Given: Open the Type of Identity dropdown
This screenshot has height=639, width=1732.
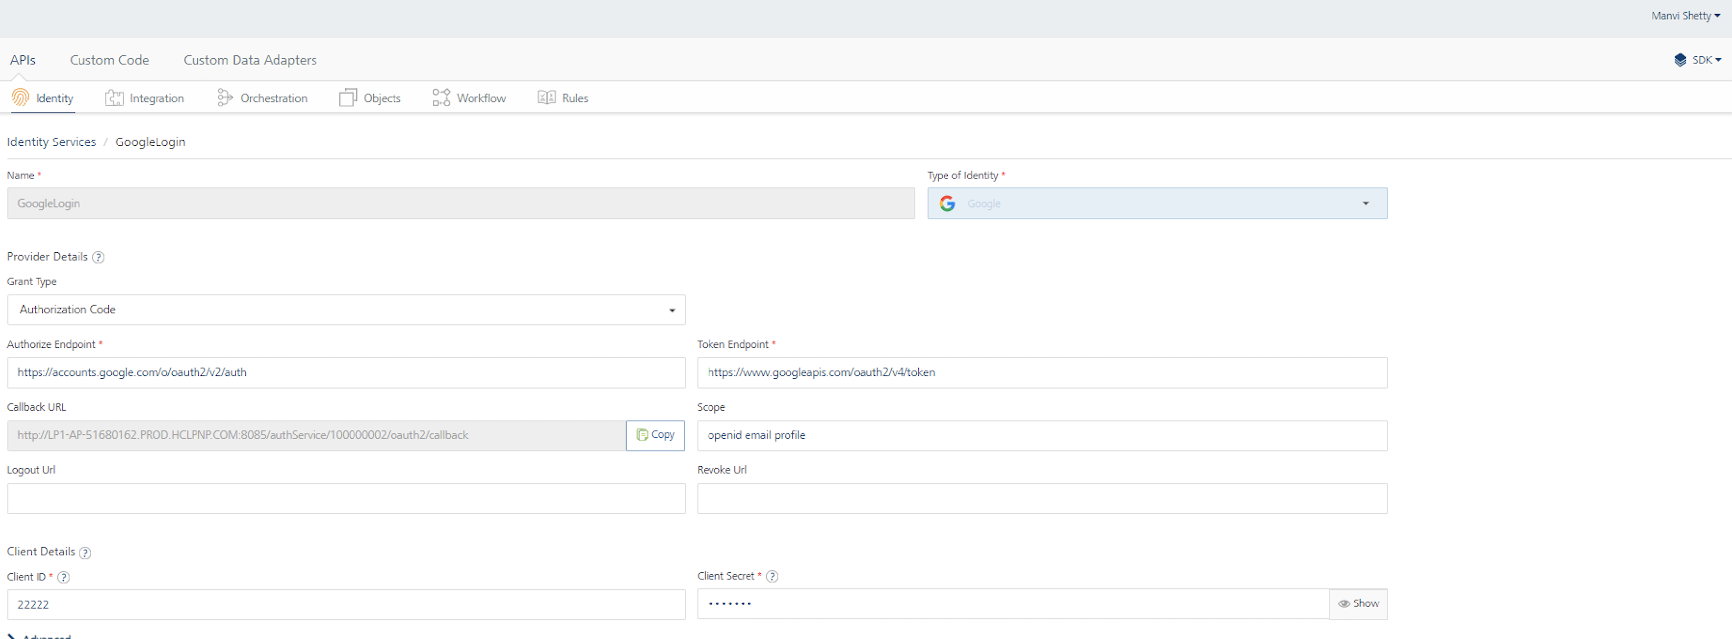Looking at the screenshot, I should point(1156,203).
